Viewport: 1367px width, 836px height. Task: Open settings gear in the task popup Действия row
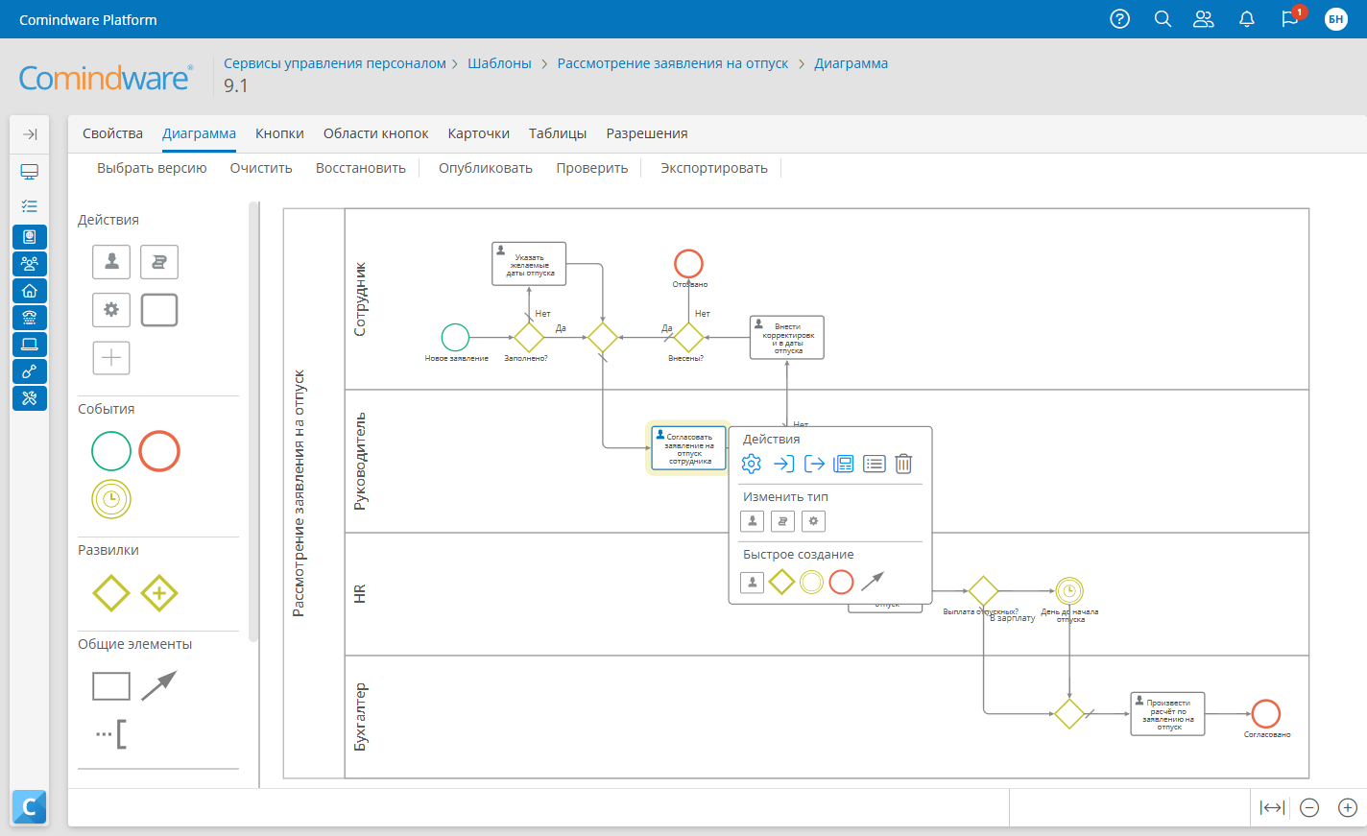pos(752,465)
